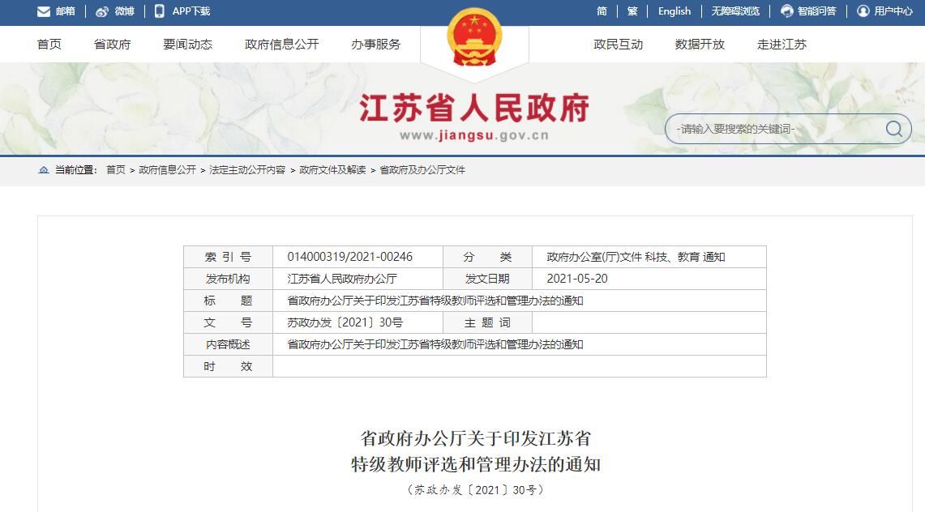This screenshot has height=512, width=925.
Task: Switch to traditional Chinese (繁)
Action: [x=632, y=11]
